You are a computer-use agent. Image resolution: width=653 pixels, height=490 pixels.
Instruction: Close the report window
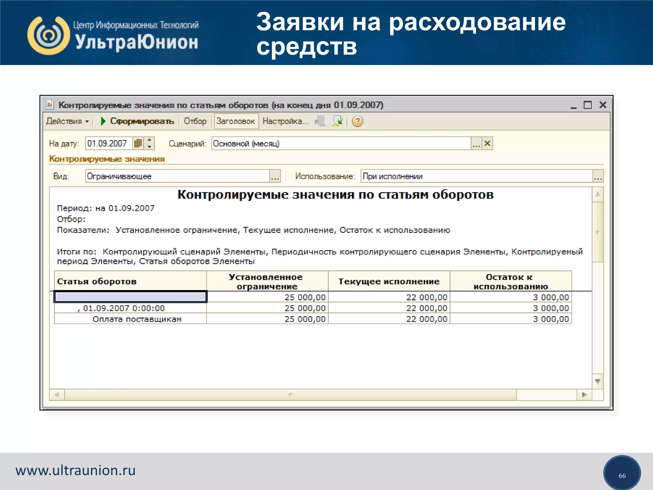[x=603, y=105]
